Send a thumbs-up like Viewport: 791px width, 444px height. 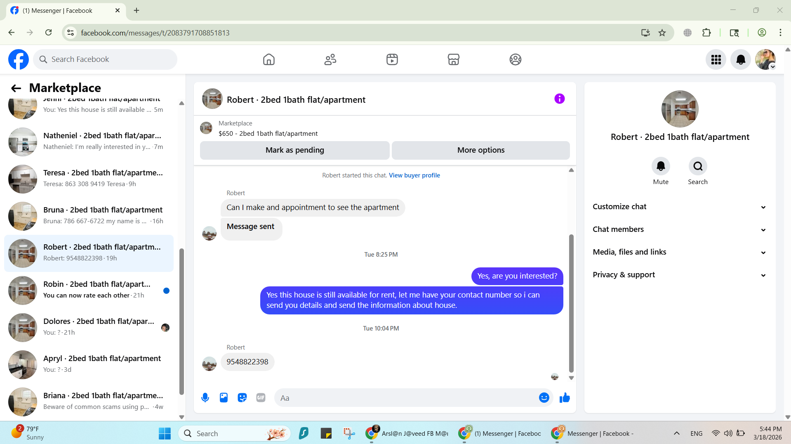(x=565, y=398)
